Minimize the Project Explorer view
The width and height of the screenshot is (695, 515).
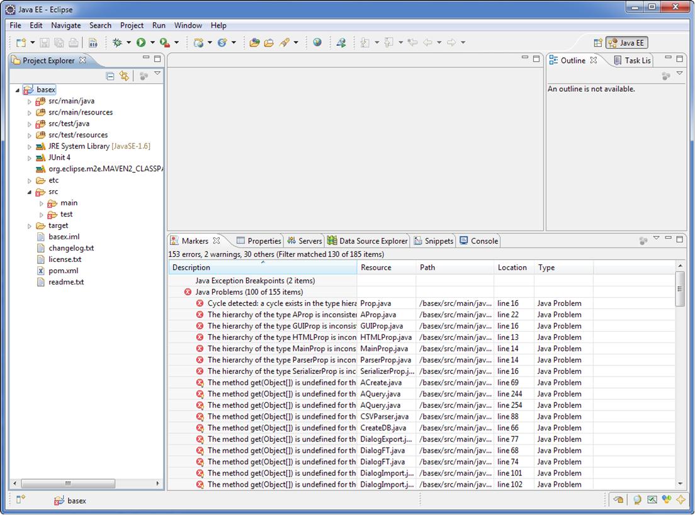[146, 58]
